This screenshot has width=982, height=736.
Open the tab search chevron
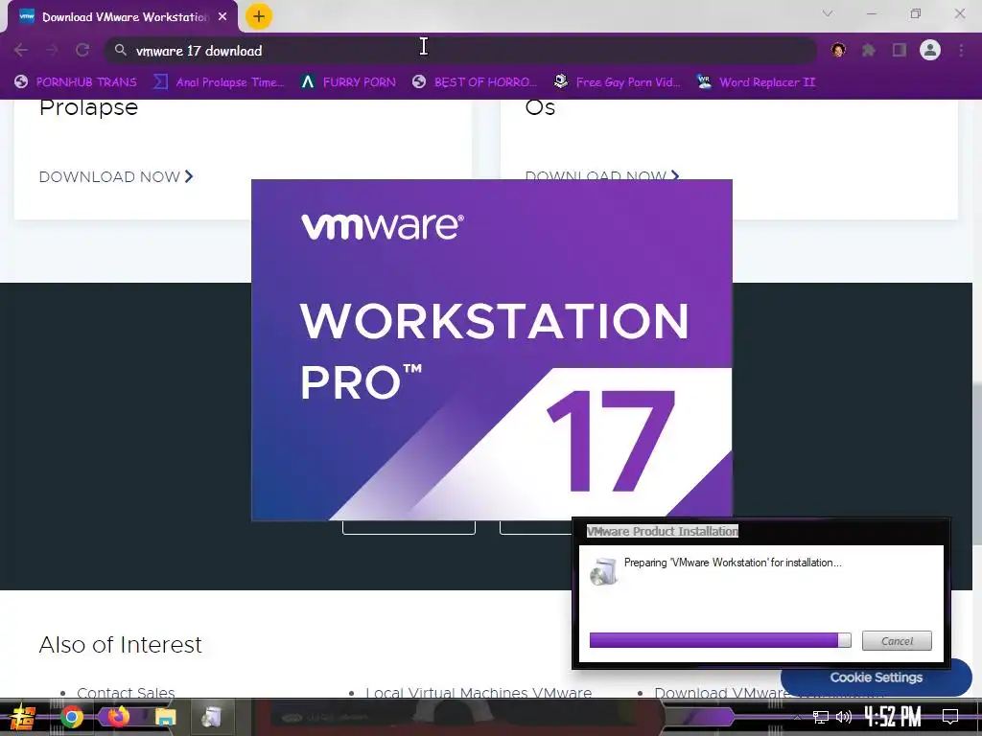[x=828, y=13]
